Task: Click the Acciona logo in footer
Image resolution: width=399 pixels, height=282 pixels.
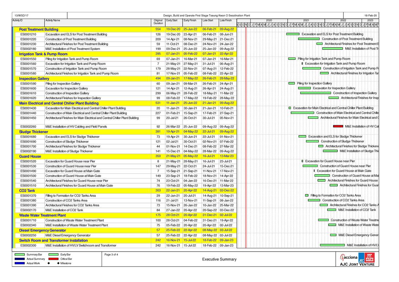Action: point(349,257)
